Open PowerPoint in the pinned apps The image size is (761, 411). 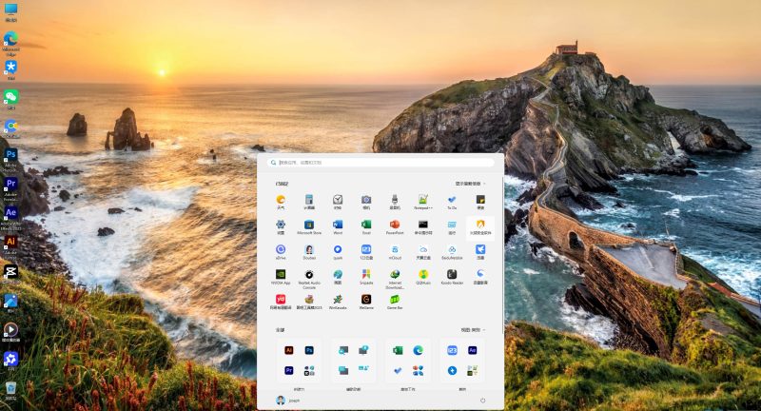click(395, 225)
